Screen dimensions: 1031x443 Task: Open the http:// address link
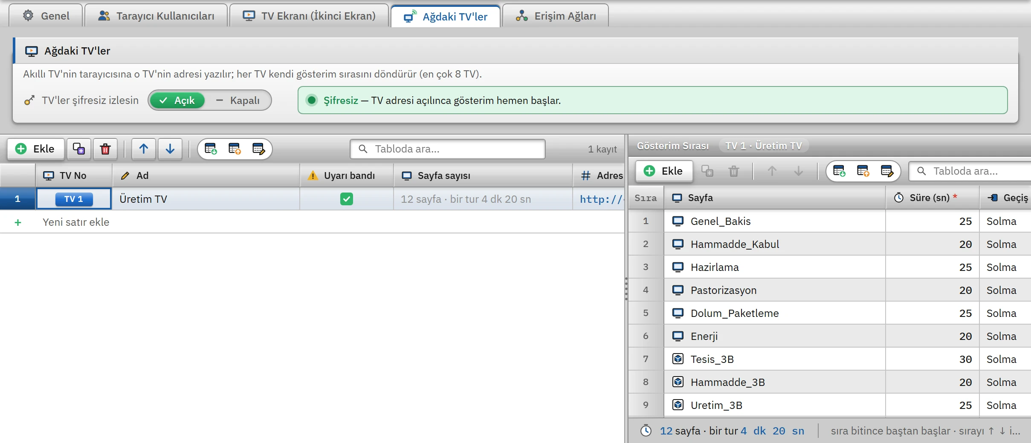(602, 199)
